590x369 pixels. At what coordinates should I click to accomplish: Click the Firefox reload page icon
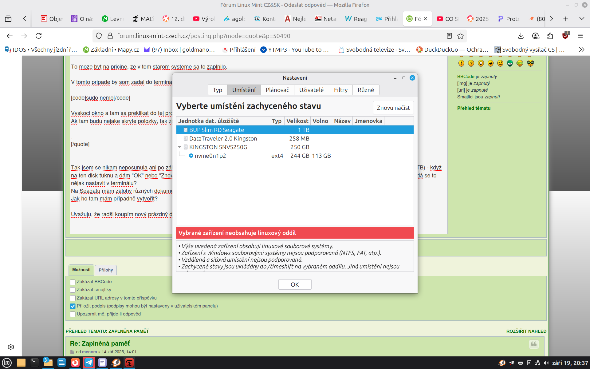[39, 36]
